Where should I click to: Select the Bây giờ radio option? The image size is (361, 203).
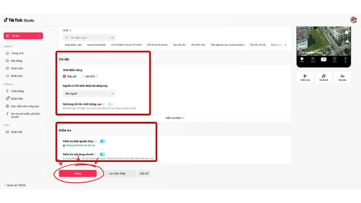[64, 76]
